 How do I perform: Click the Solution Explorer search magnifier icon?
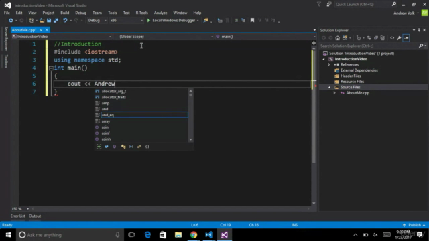click(421, 46)
